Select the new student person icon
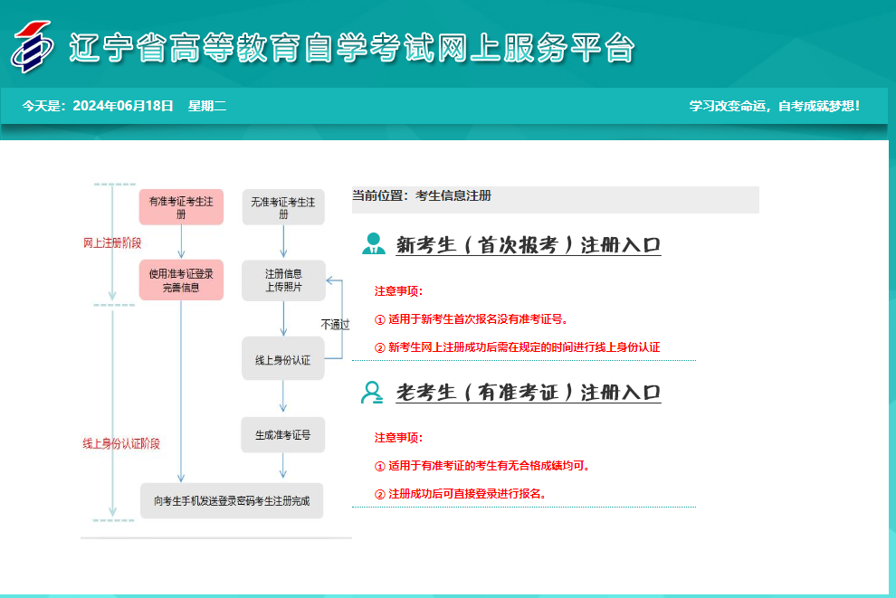 (x=373, y=242)
